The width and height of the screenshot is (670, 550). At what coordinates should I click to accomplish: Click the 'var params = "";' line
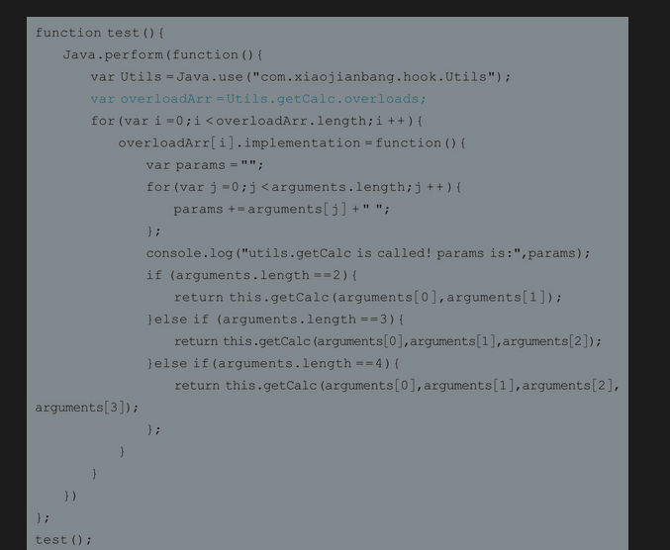point(205,165)
